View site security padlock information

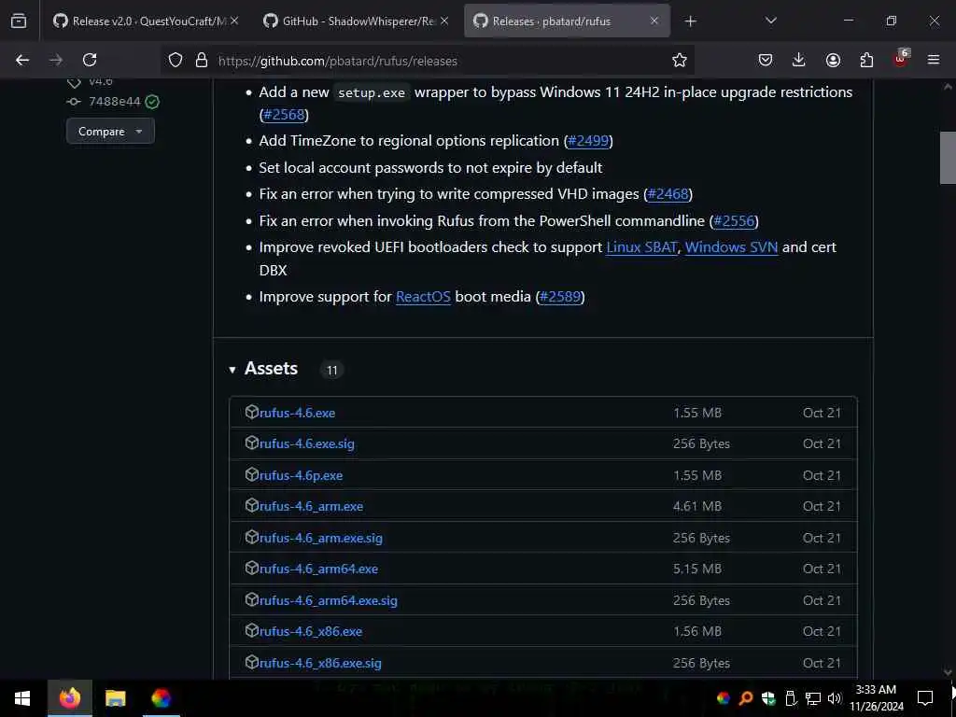(x=202, y=60)
